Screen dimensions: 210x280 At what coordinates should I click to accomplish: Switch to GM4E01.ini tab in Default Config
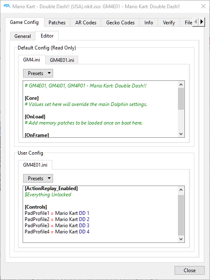pyautogui.click(x=62, y=60)
